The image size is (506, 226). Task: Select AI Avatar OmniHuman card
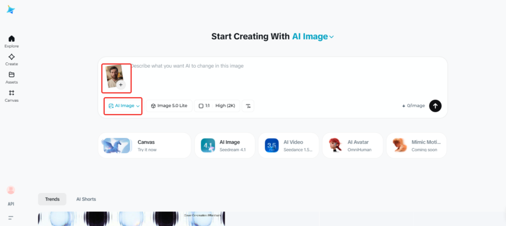click(352, 145)
